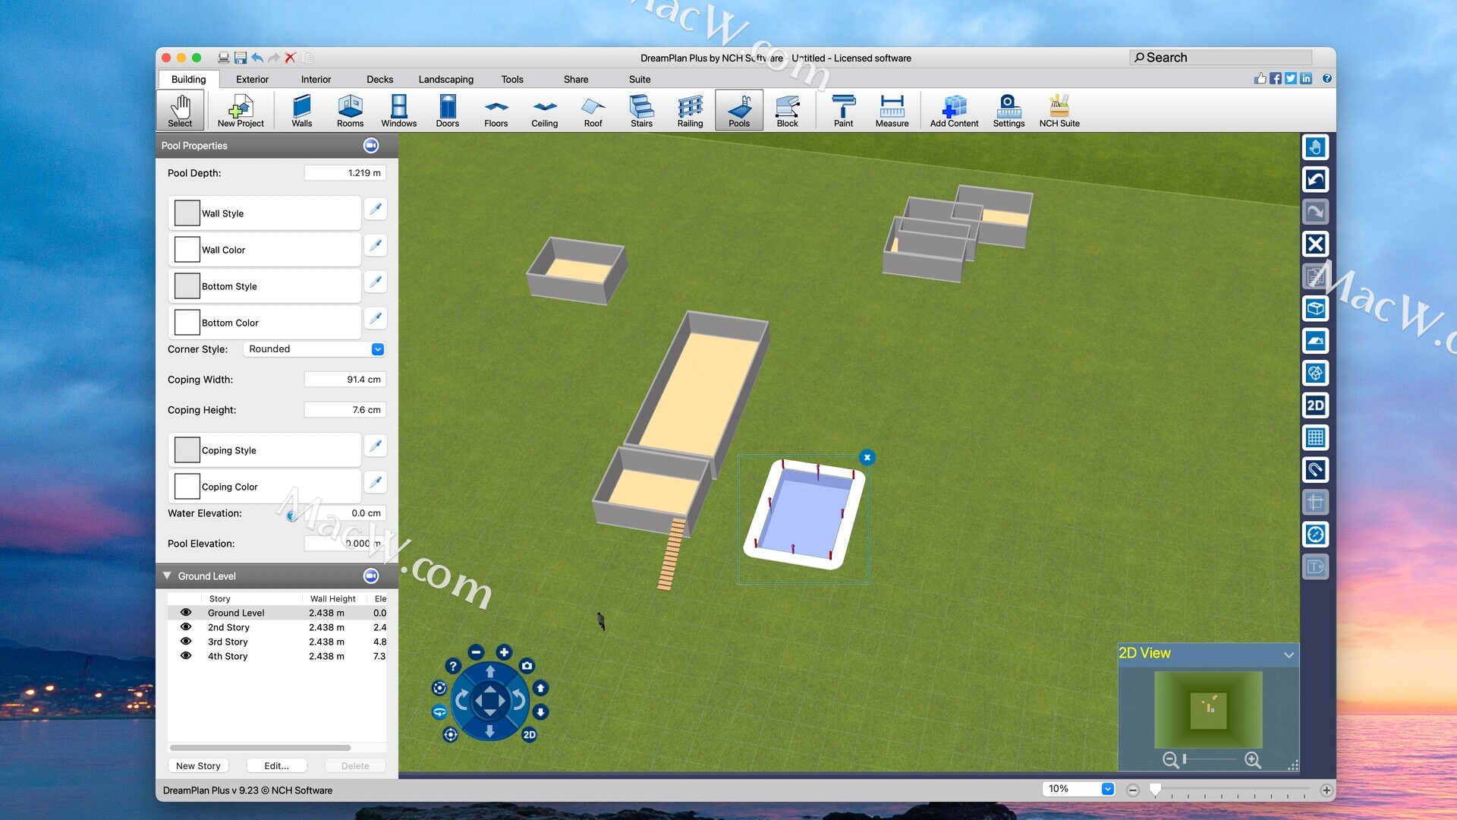Switch to the Interior tab

point(316,79)
